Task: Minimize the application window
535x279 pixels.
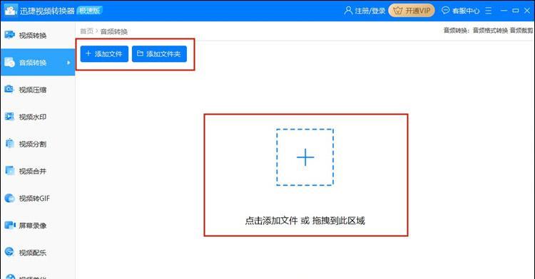Action: (504, 11)
